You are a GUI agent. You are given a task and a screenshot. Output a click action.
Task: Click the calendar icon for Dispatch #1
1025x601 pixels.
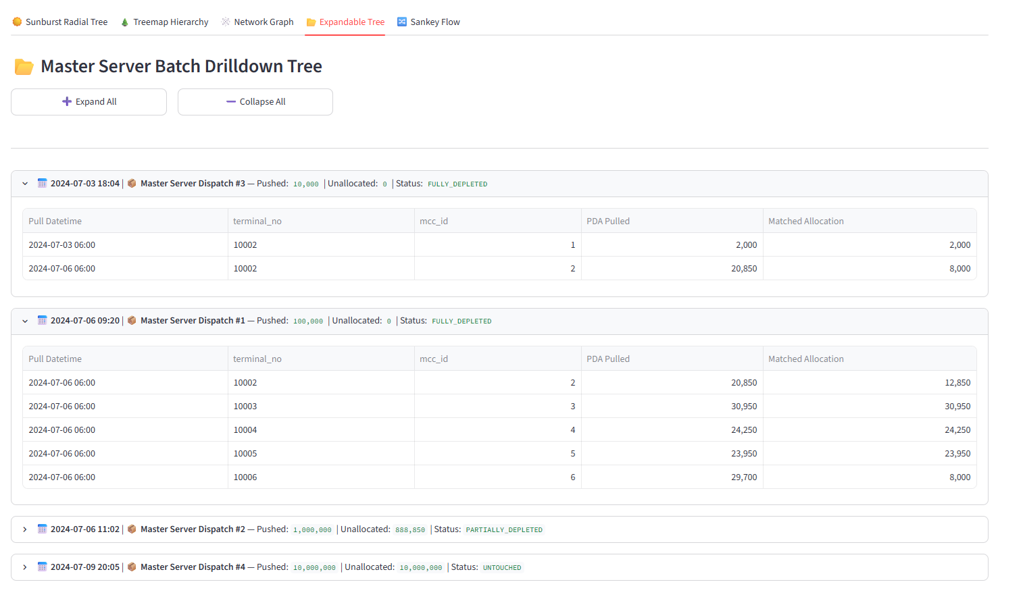click(42, 321)
